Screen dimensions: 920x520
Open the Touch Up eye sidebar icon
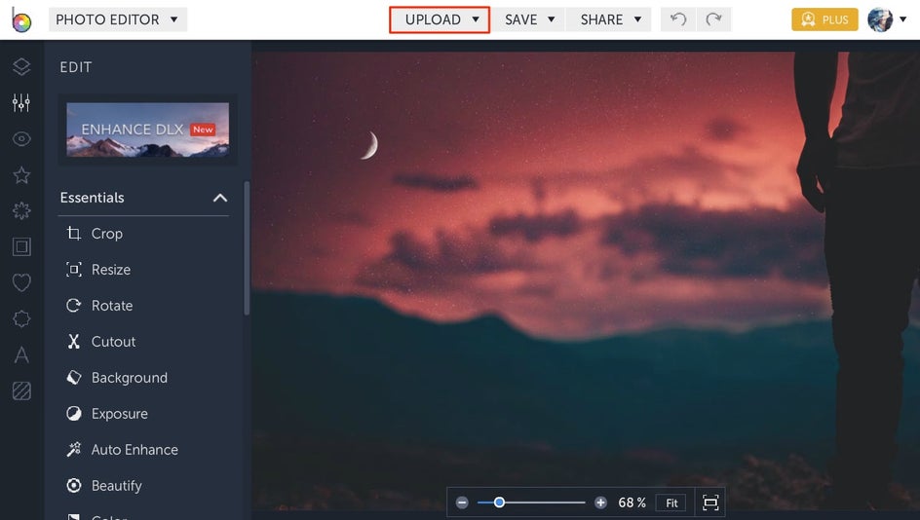point(21,139)
